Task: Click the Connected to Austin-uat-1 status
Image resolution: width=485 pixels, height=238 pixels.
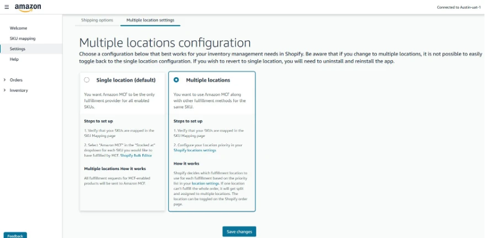Action: click(459, 7)
